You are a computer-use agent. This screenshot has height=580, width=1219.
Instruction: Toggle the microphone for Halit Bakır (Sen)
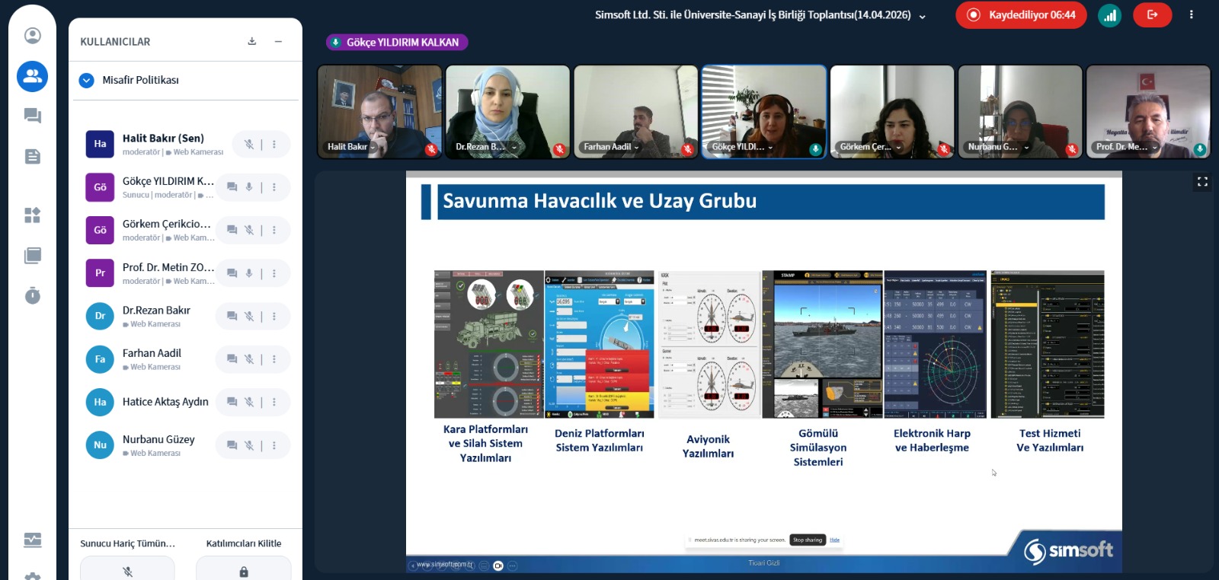click(x=248, y=144)
